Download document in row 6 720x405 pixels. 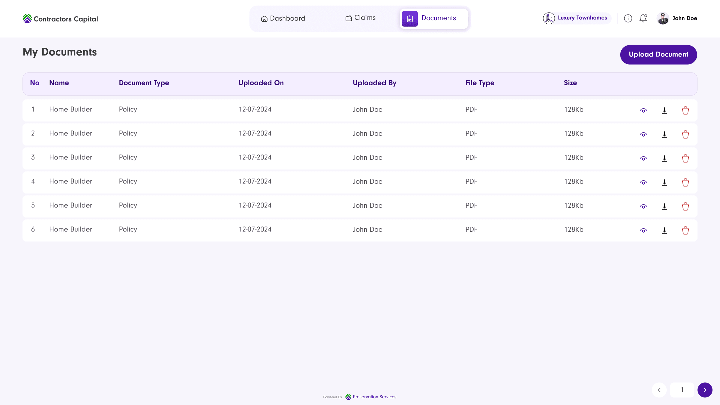(x=664, y=231)
